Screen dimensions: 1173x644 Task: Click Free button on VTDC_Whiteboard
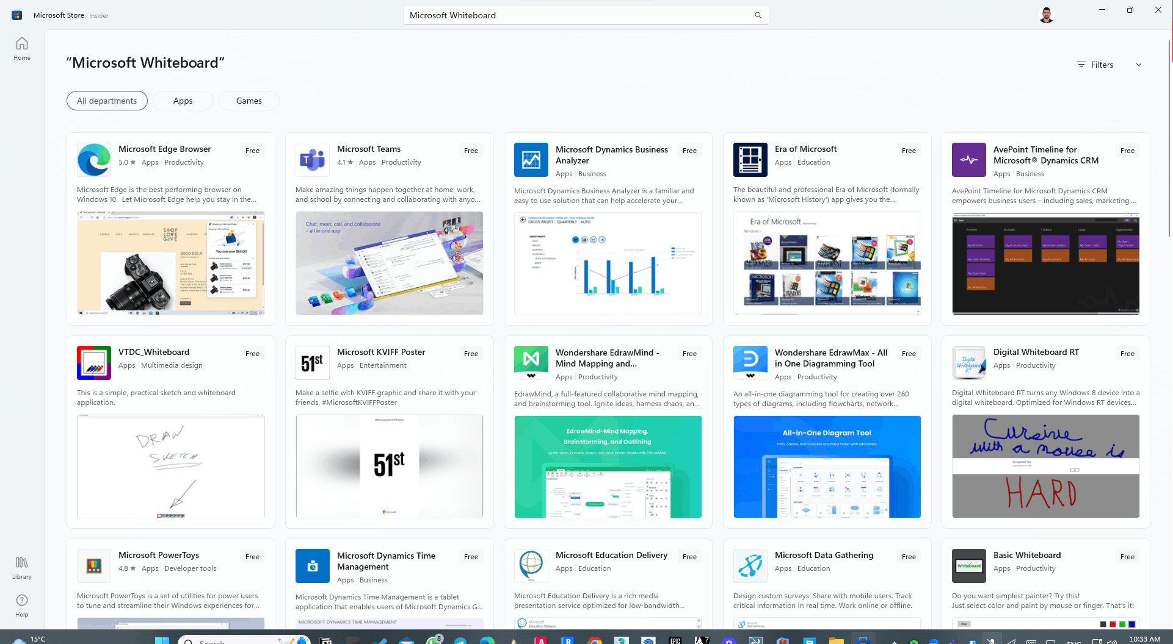point(252,354)
